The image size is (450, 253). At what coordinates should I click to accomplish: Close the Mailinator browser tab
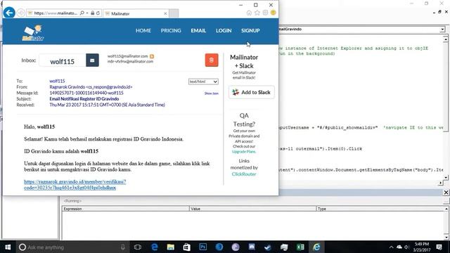point(165,13)
